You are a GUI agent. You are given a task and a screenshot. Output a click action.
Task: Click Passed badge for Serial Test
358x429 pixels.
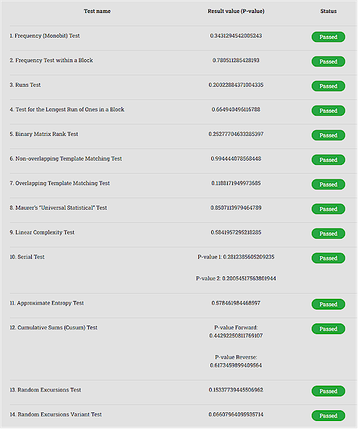point(328,258)
